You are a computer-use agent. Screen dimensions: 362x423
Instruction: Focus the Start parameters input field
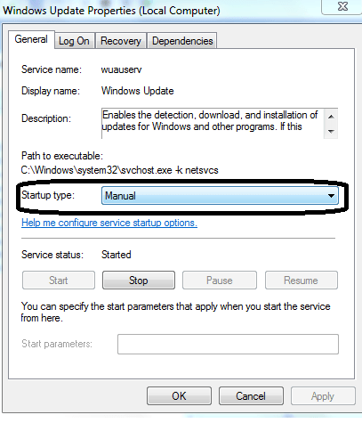click(228, 344)
